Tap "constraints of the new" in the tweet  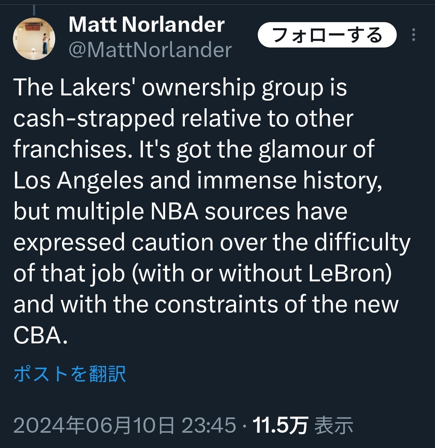coord(277,304)
